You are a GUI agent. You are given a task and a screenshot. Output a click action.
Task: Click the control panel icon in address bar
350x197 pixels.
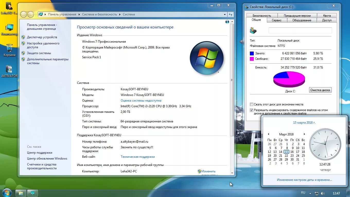41,14
